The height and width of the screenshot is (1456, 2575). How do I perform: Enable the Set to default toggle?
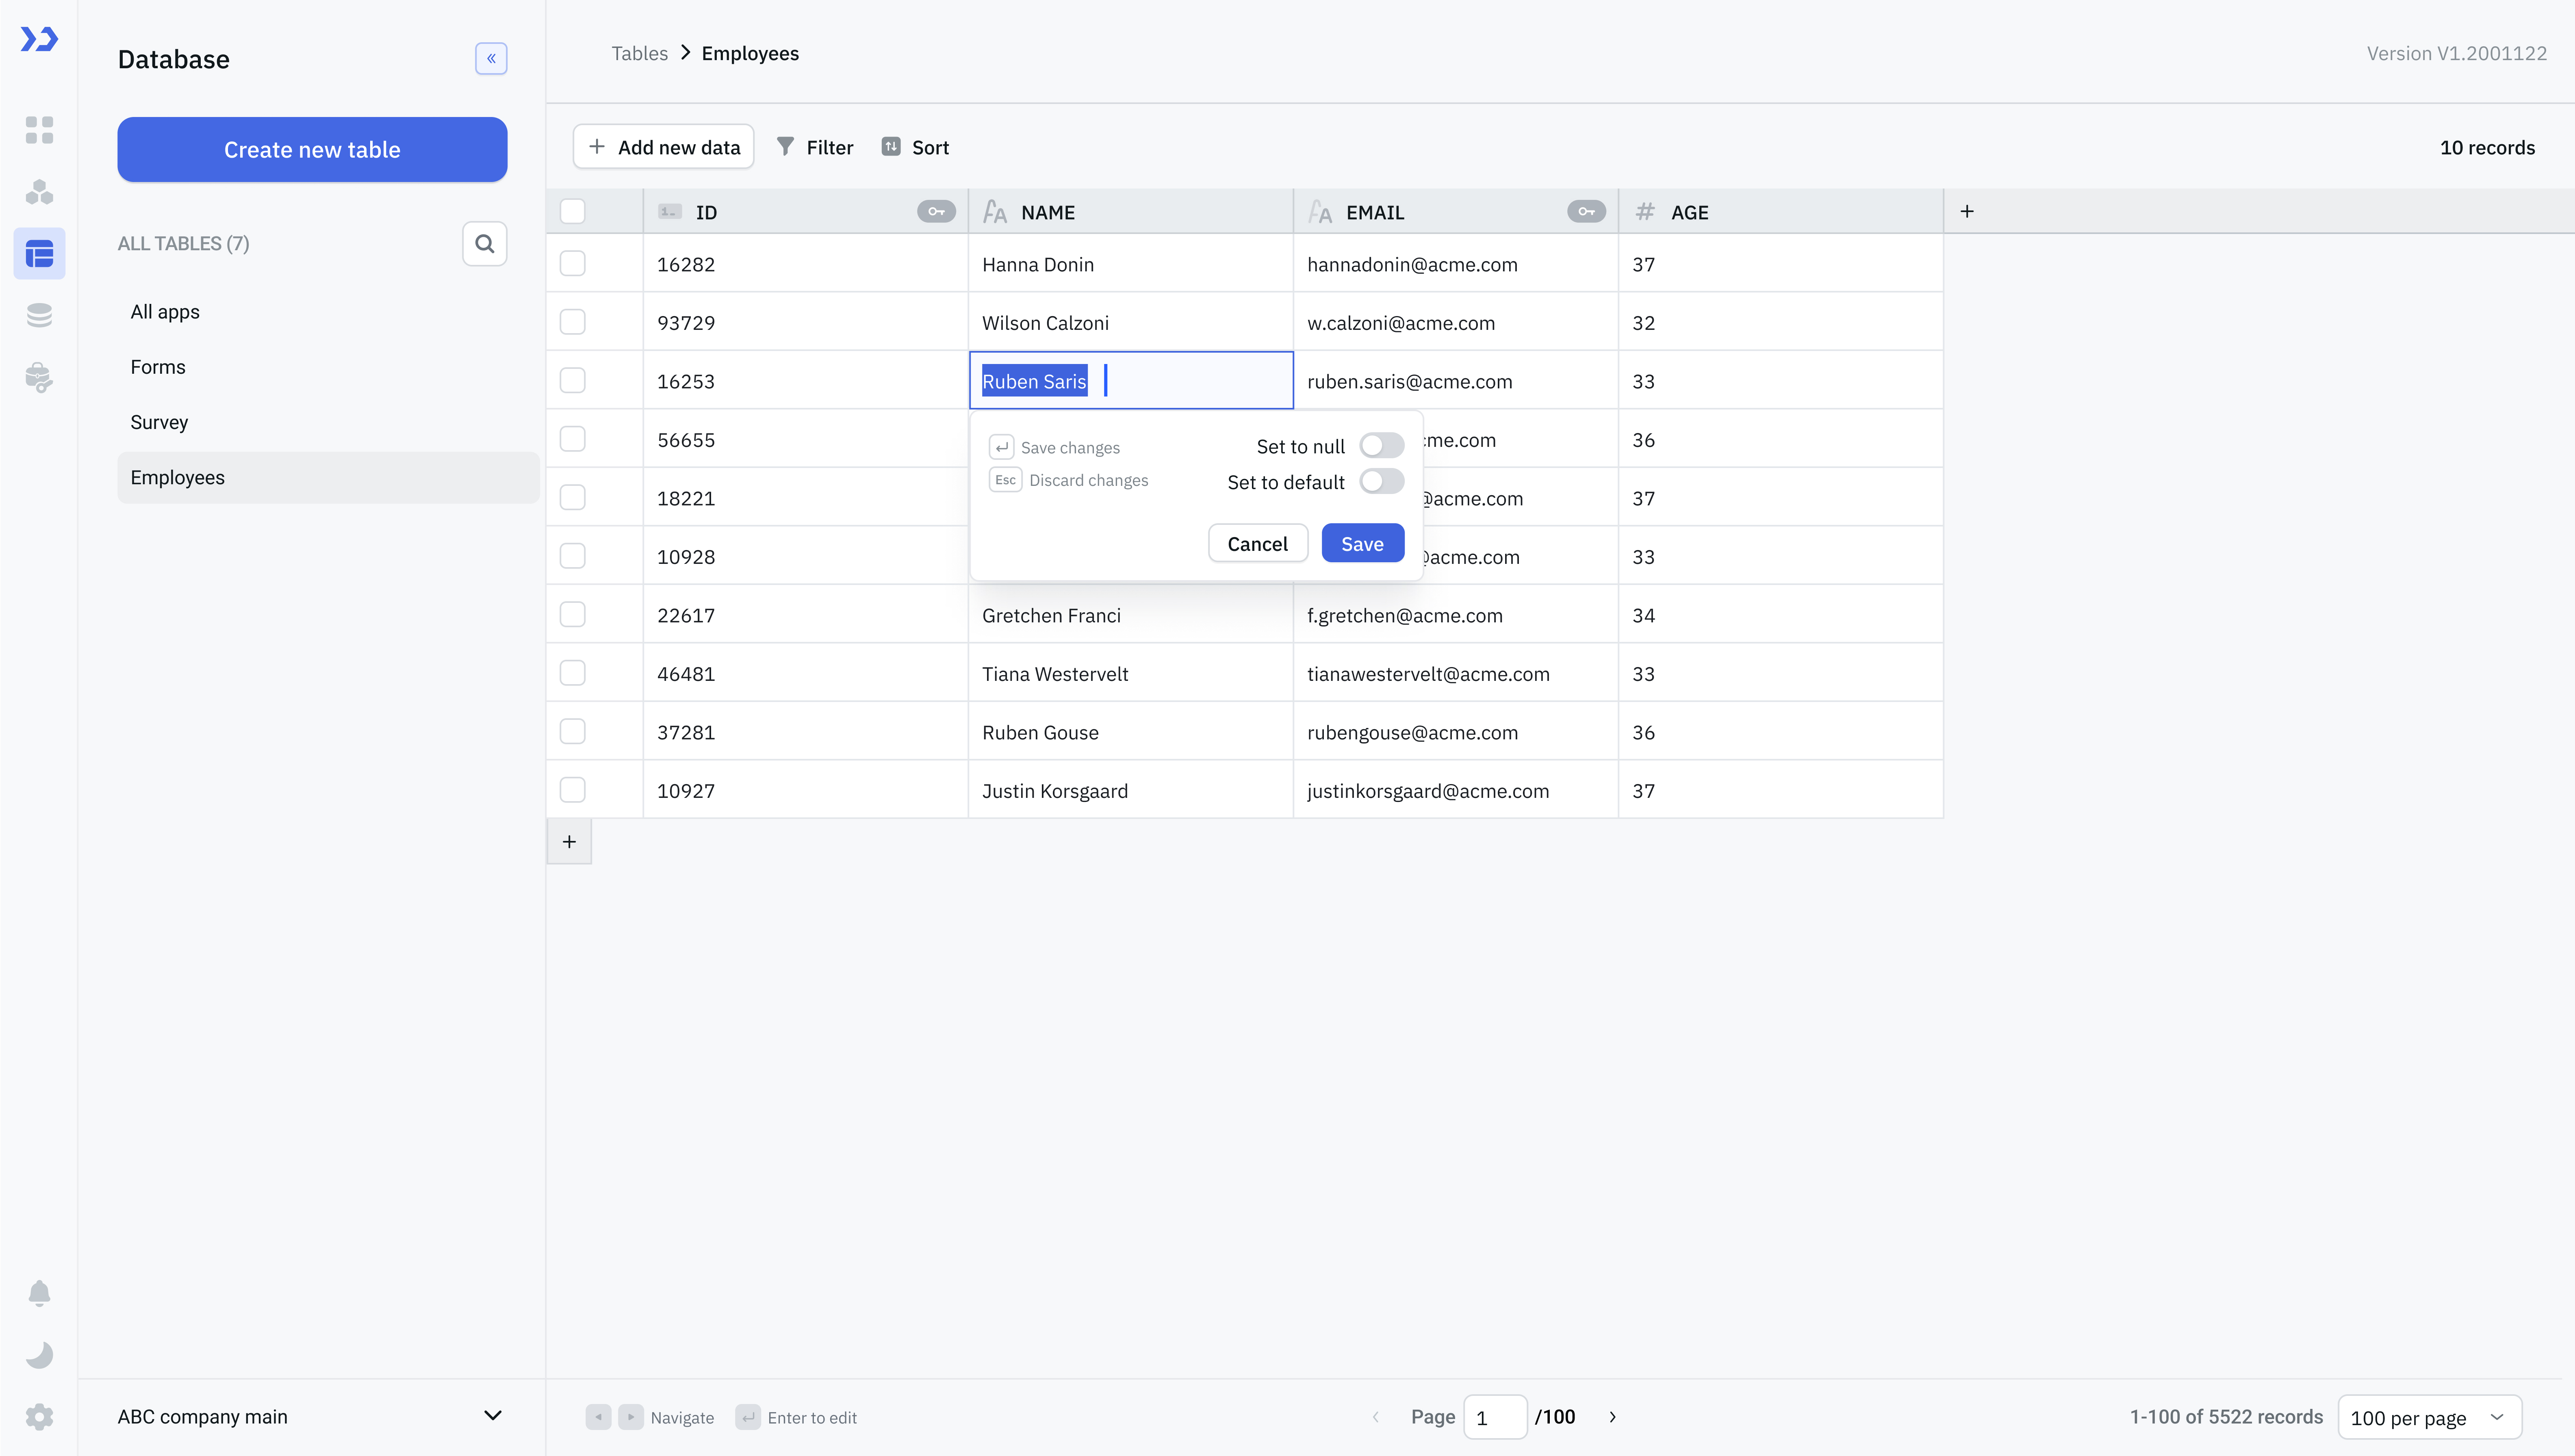[x=1381, y=482]
